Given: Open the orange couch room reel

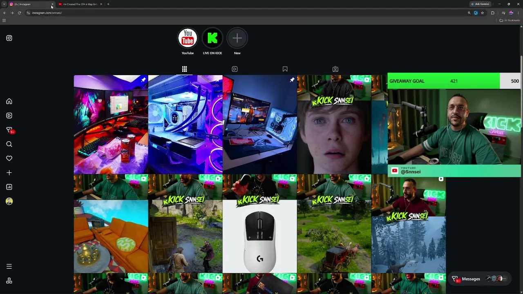Looking at the screenshot, I should pos(111,224).
